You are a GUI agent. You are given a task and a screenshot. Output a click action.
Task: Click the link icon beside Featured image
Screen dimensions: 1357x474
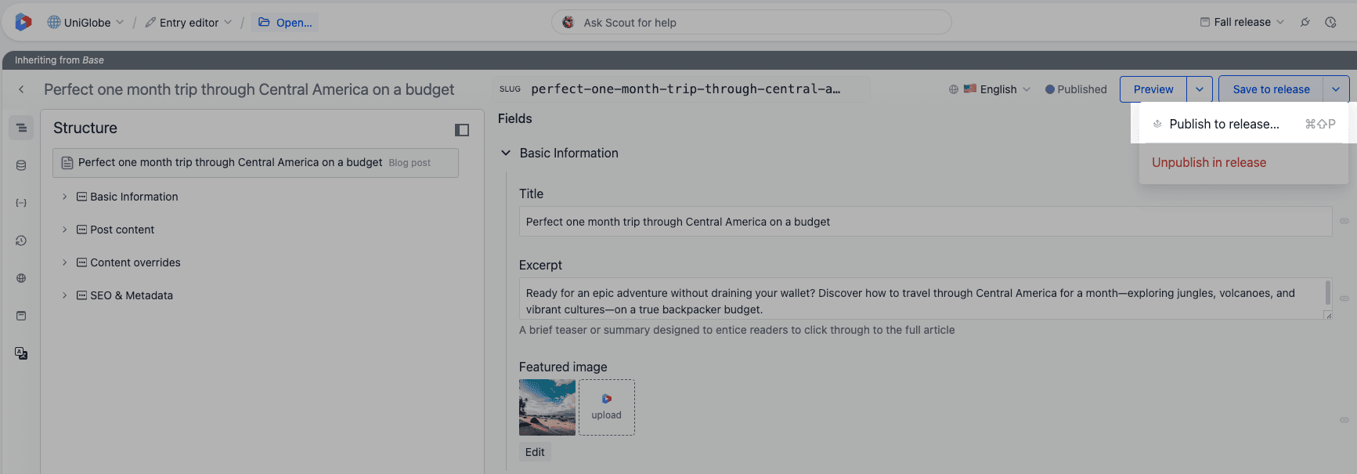(1344, 420)
